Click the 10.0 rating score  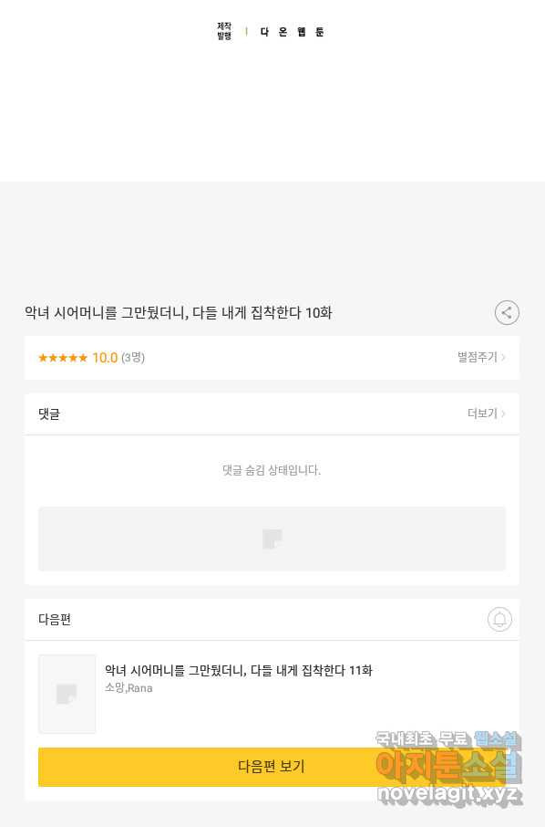click(104, 358)
